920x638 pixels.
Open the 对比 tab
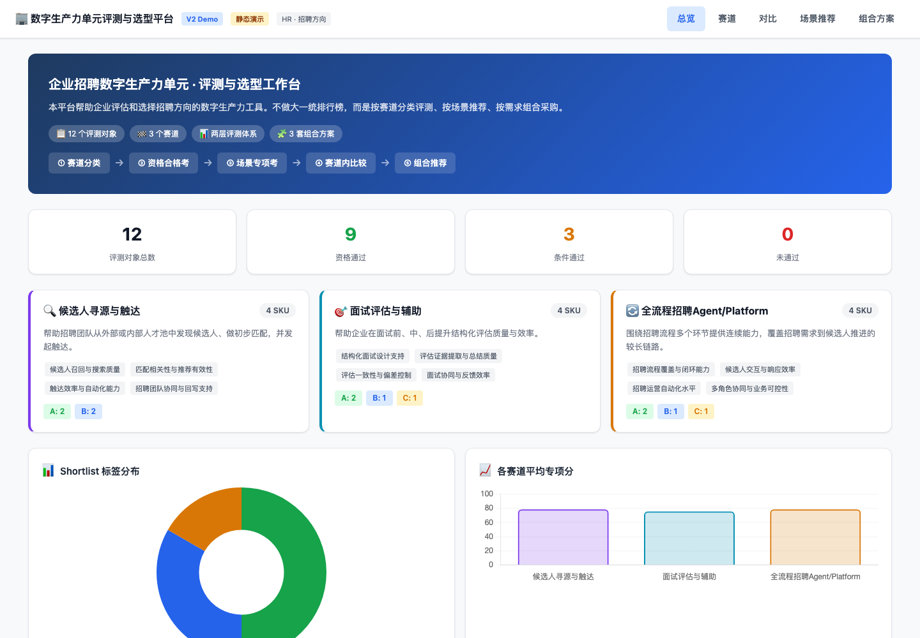point(768,19)
